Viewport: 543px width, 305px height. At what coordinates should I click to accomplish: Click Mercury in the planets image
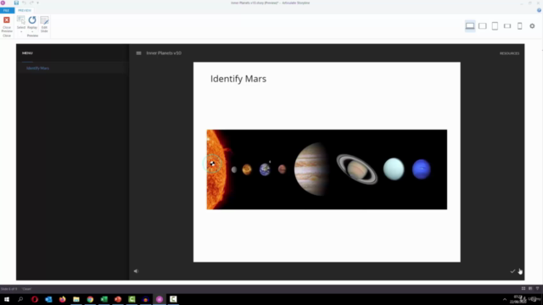tap(234, 169)
